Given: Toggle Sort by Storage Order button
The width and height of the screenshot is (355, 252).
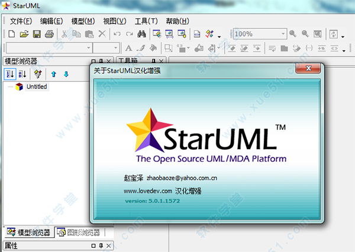Looking at the screenshot, I should point(10,74).
